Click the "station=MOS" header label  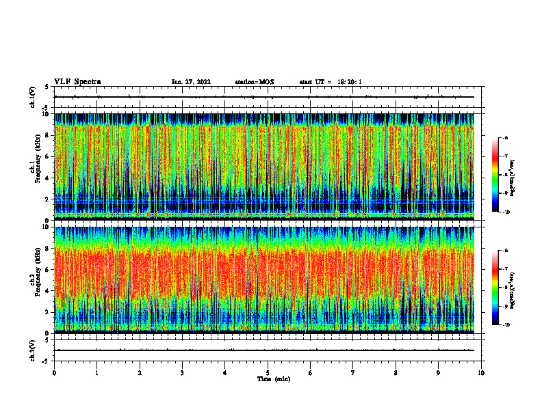click(x=255, y=82)
